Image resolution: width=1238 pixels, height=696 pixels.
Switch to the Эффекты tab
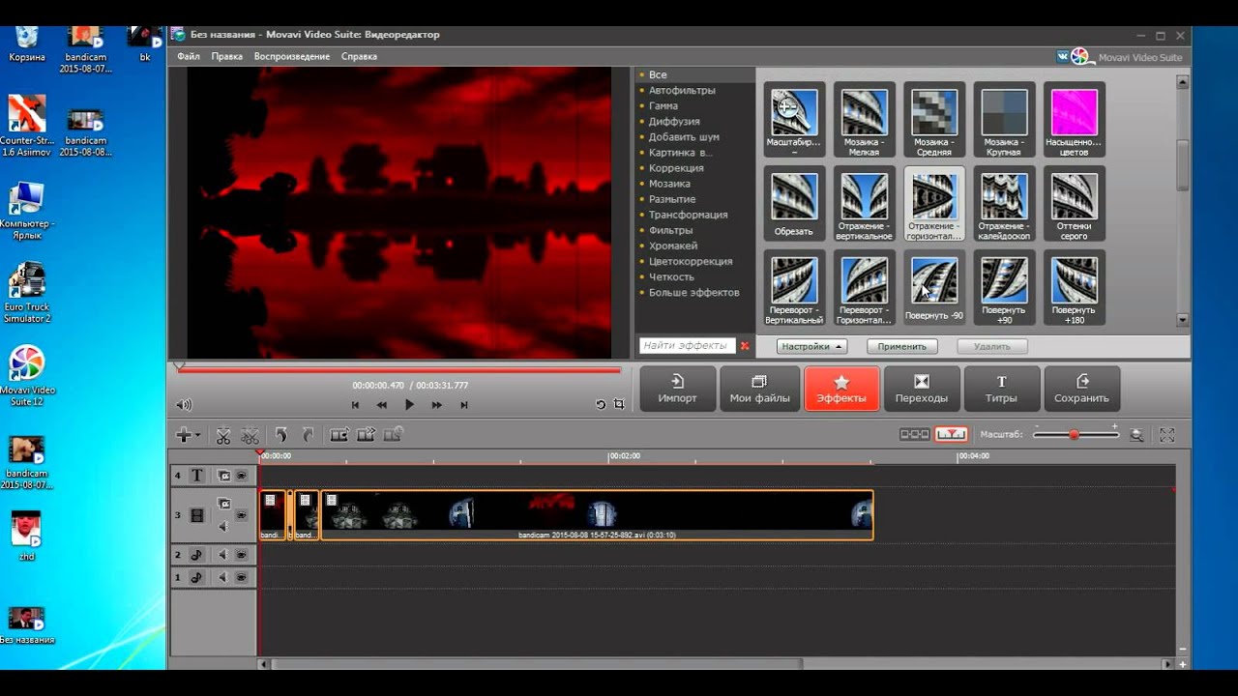click(841, 389)
